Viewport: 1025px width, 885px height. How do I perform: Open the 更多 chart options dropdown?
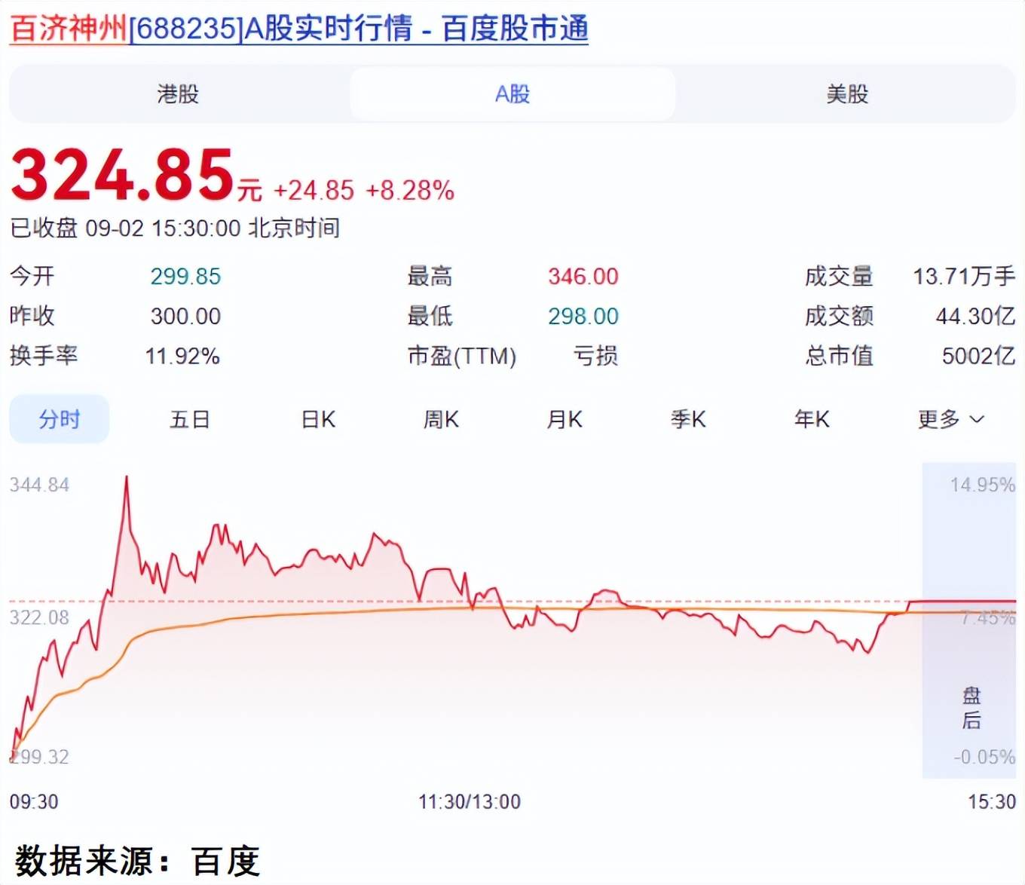pyautogui.click(x=937, y=419)
